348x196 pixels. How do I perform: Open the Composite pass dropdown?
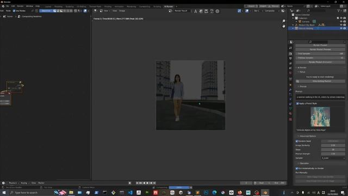(271, 11)
